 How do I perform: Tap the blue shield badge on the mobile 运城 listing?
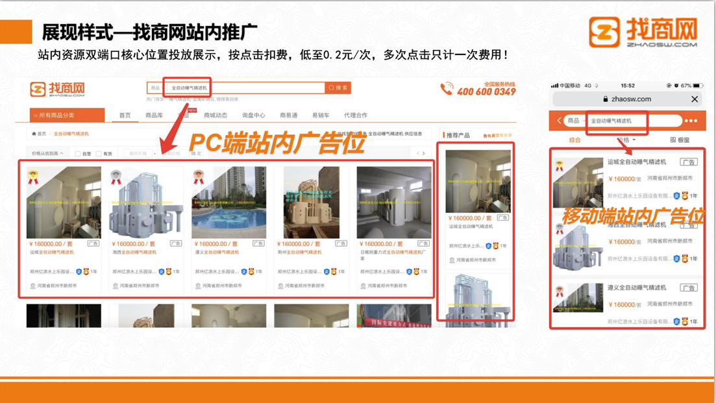point(677,196)
